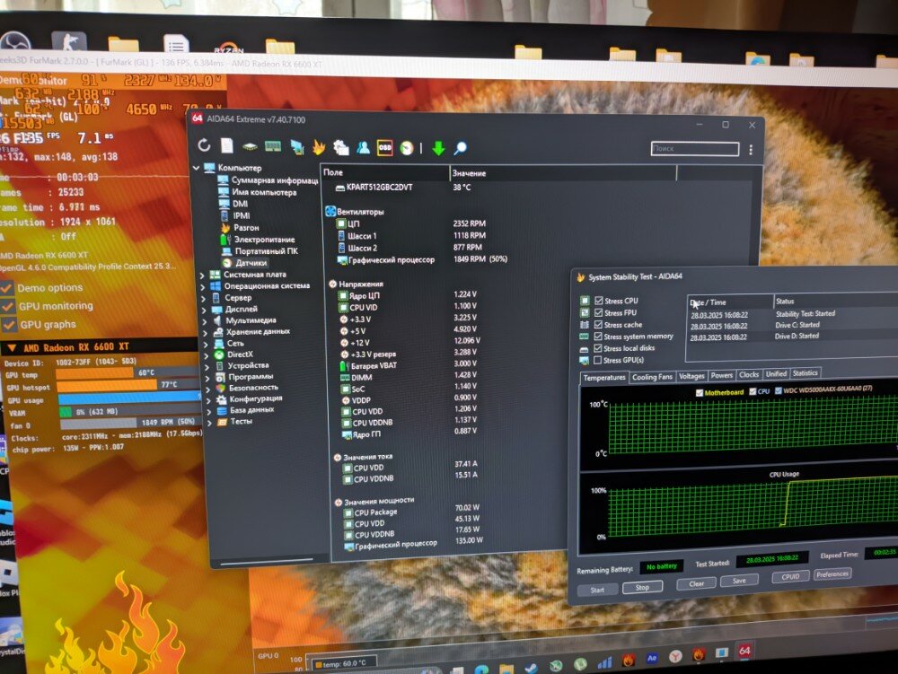898x674 pixels.
Task: Toggle Stress local disks checkbox
Action: click(x=598, y=348)
